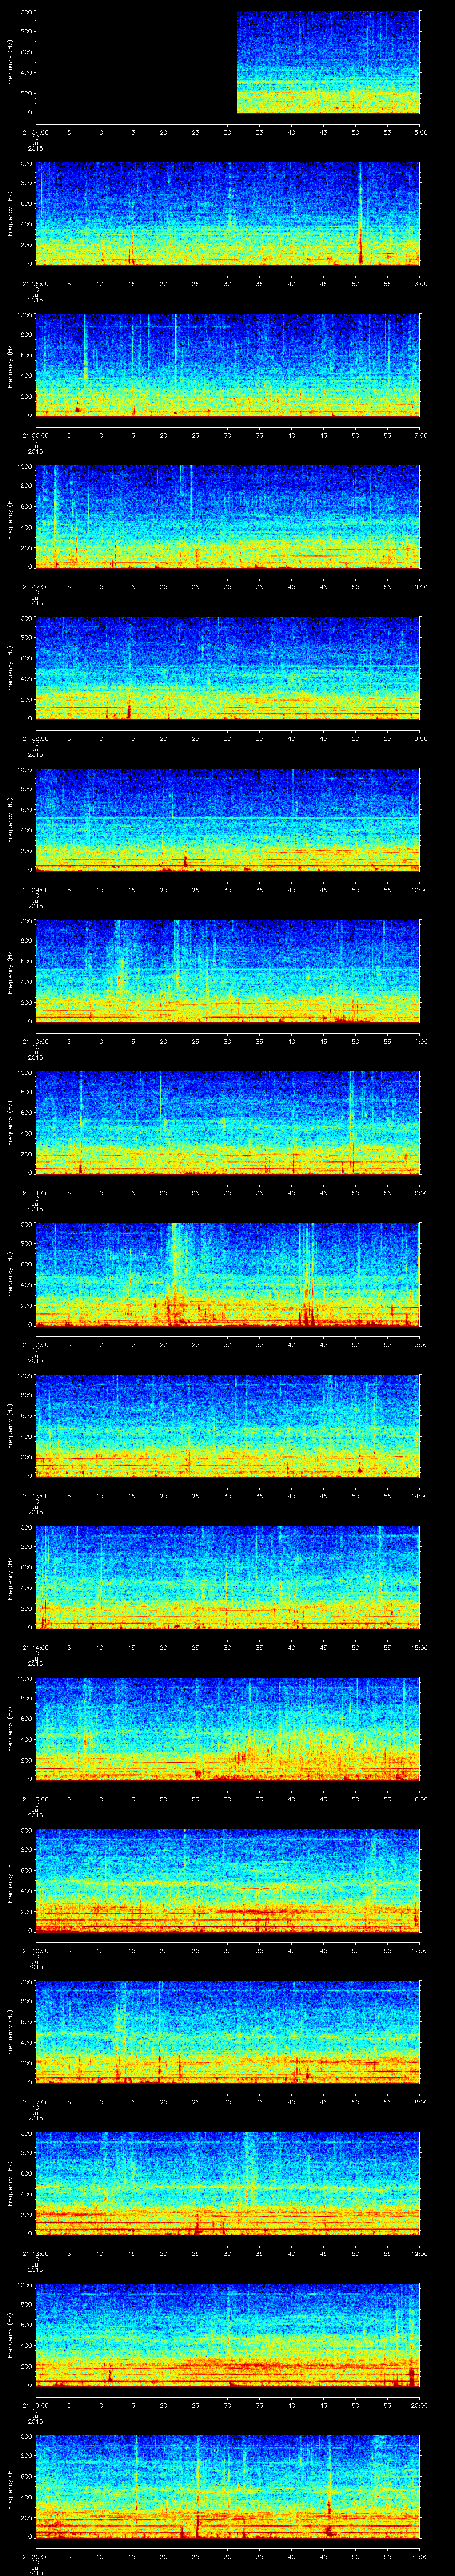Open the spectrogram panel starting at 21:17:00
This screenshot has width=455, height=2576.
[x=228, y=2032]
